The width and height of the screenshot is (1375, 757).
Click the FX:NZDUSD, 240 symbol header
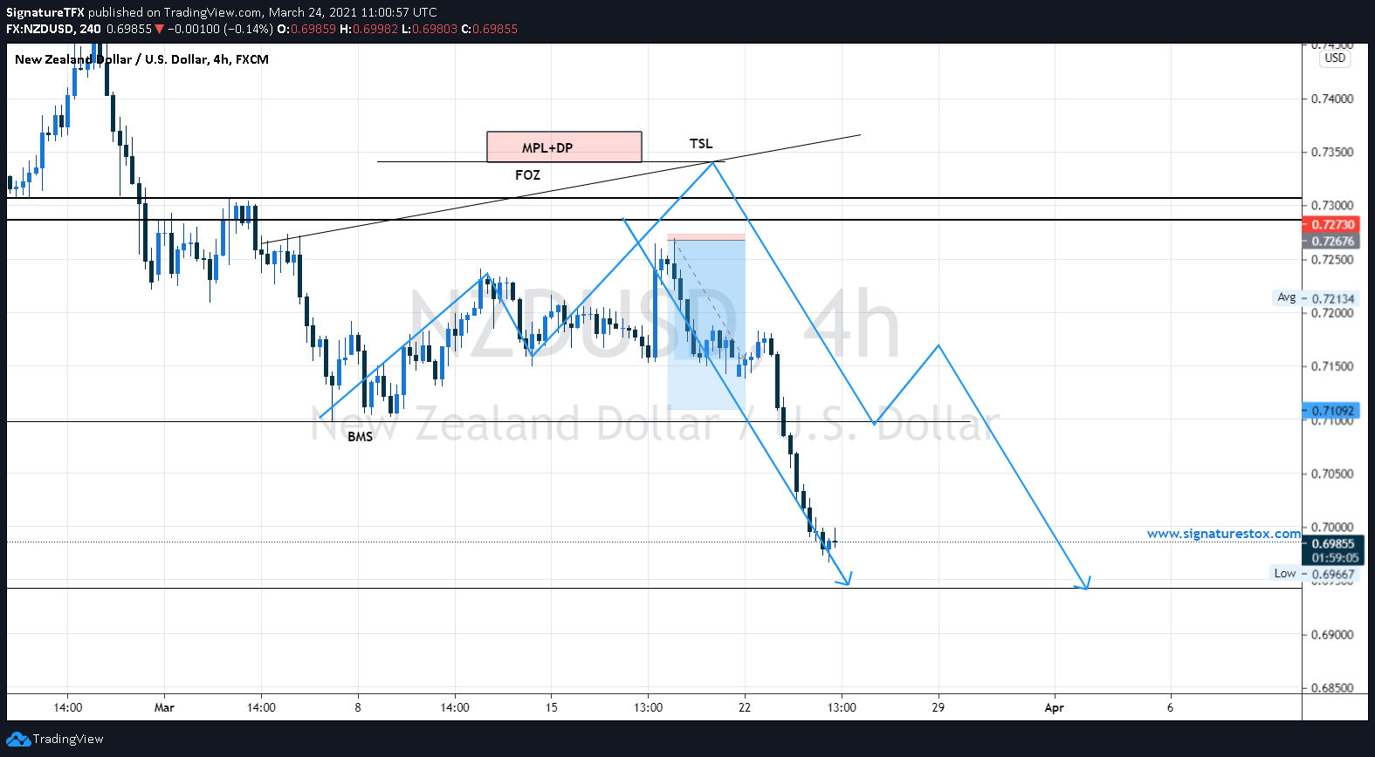tap(53, 29)
